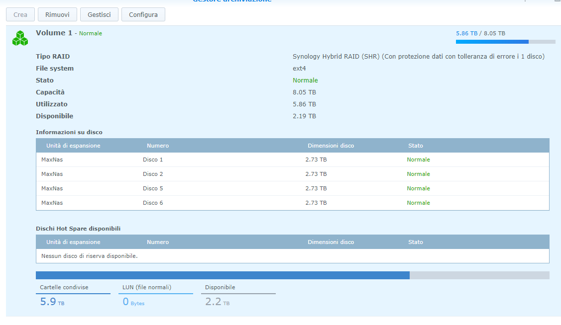Click the Rimuovi button

[x=57, y=14]
